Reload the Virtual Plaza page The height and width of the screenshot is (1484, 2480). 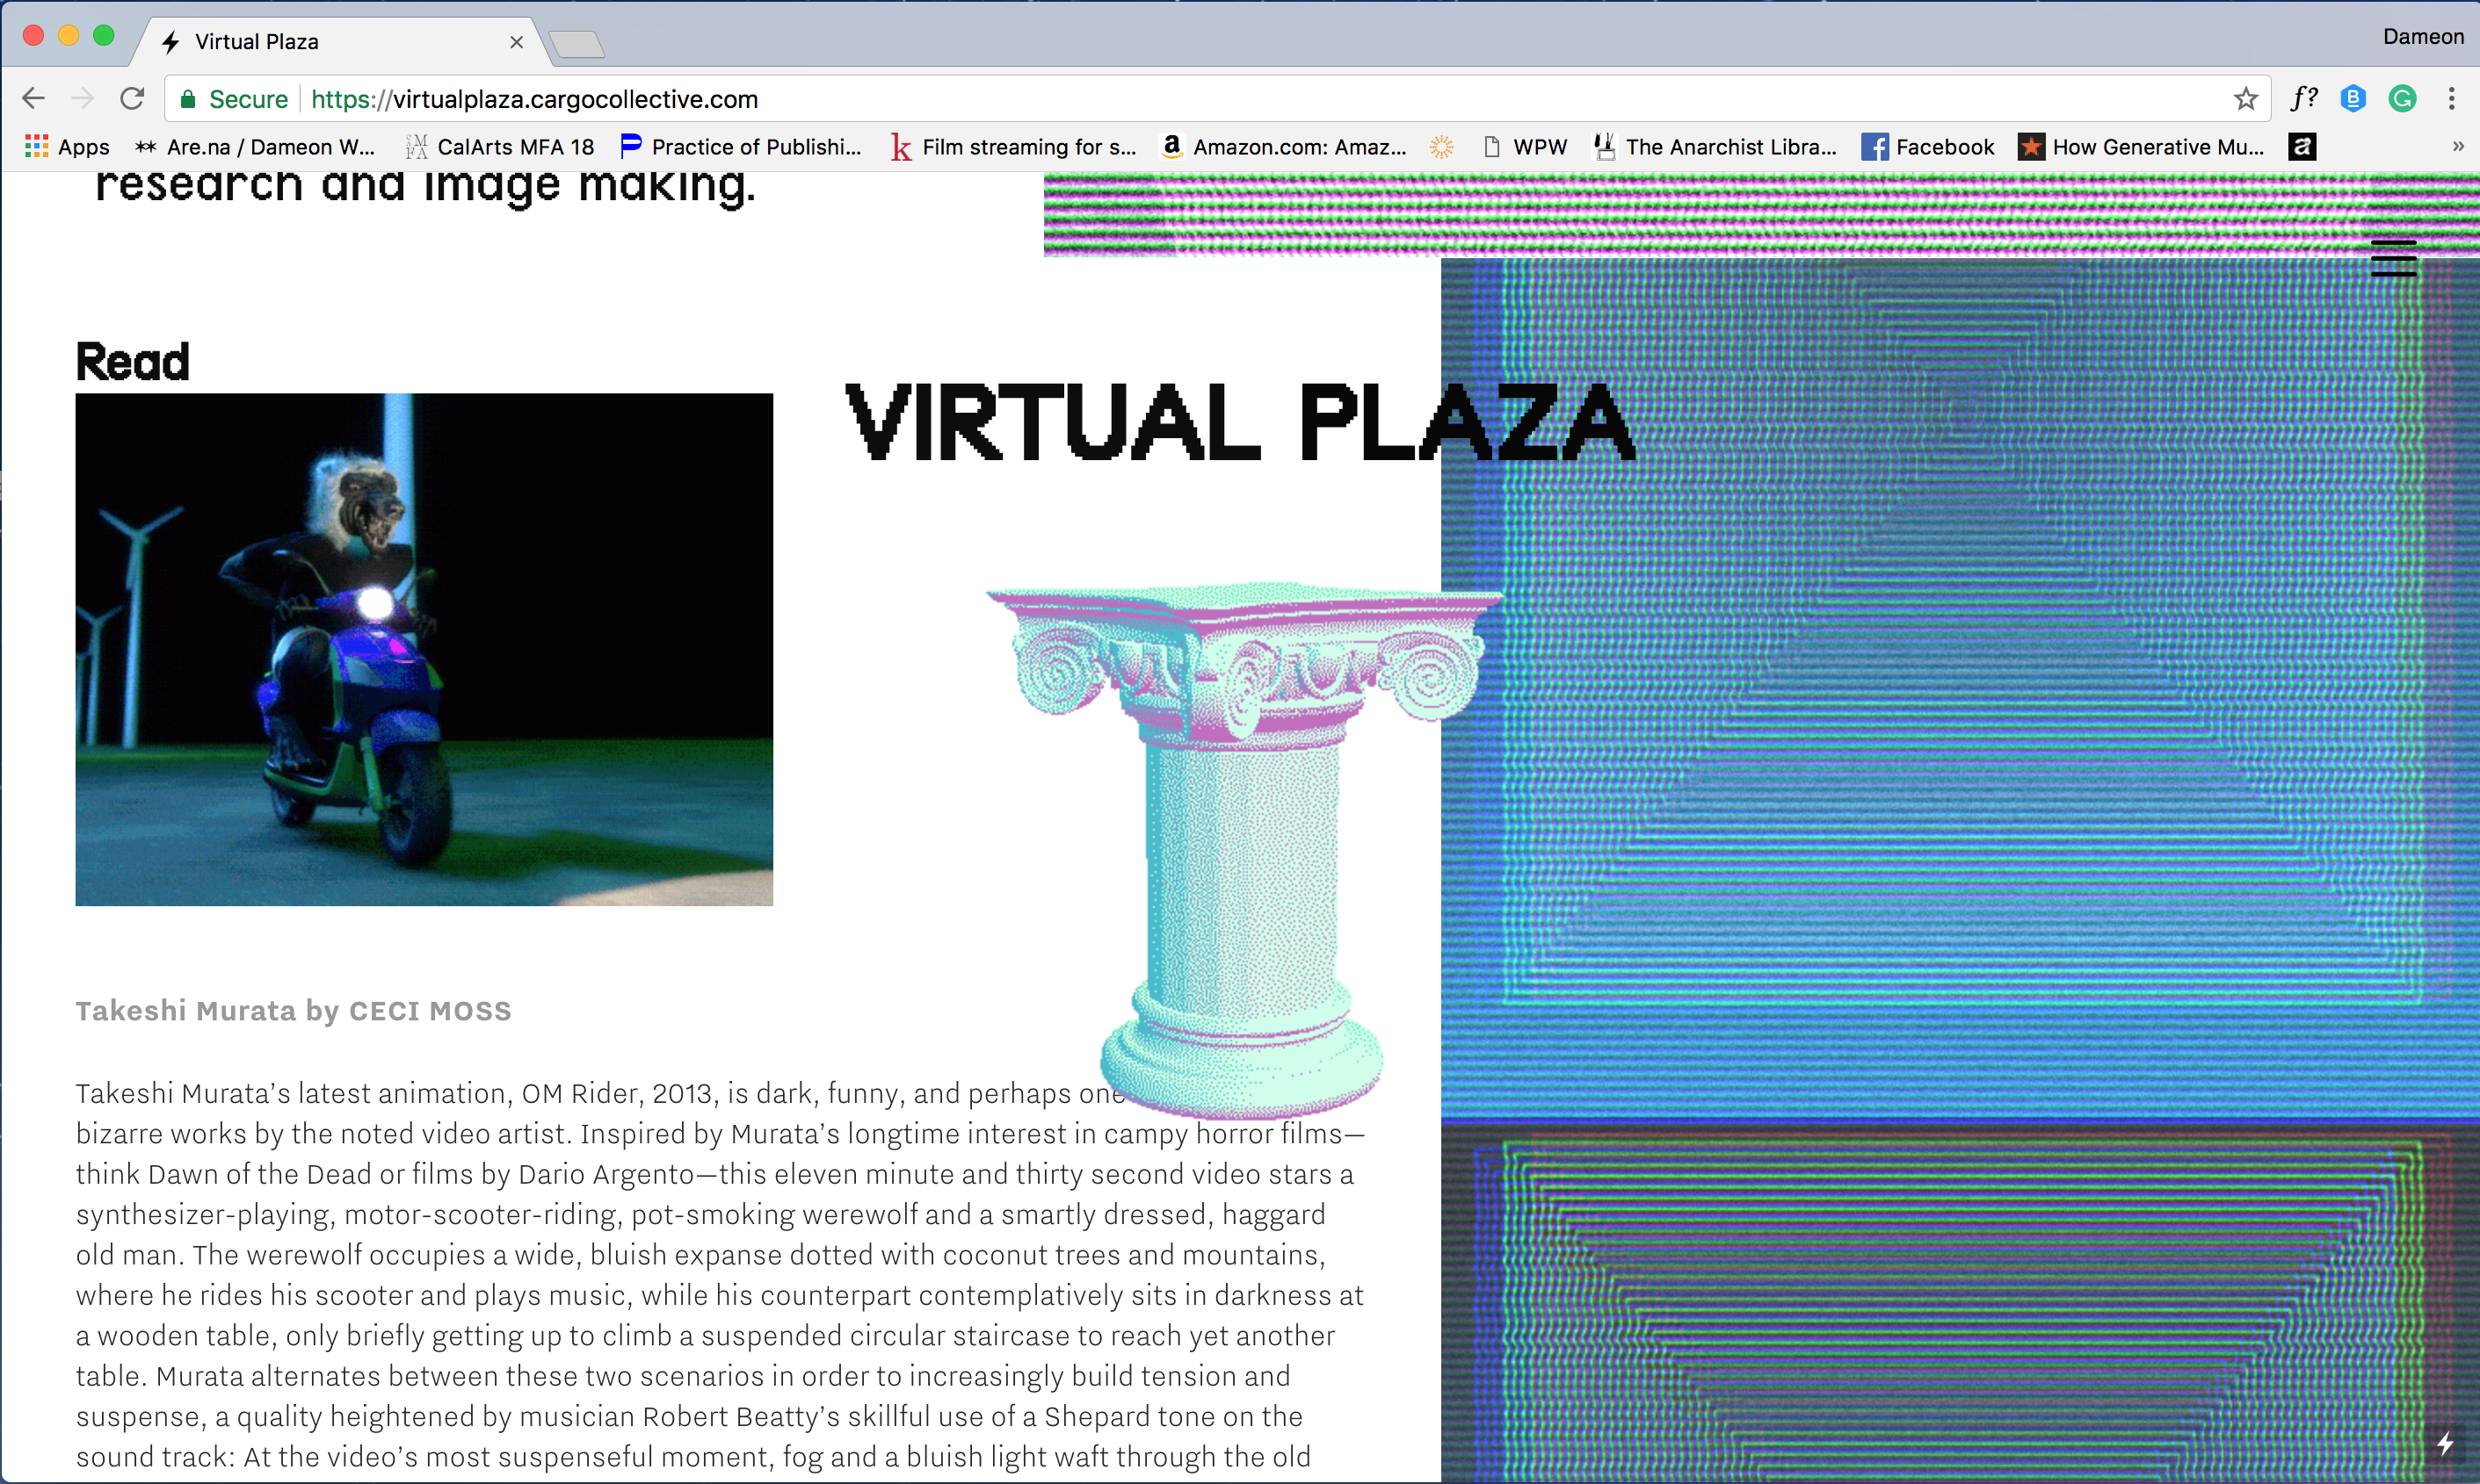pos(132,99)
